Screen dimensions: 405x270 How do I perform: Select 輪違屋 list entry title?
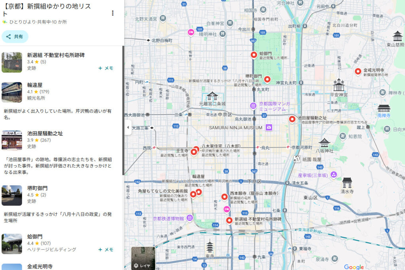[x=35, y=85]
